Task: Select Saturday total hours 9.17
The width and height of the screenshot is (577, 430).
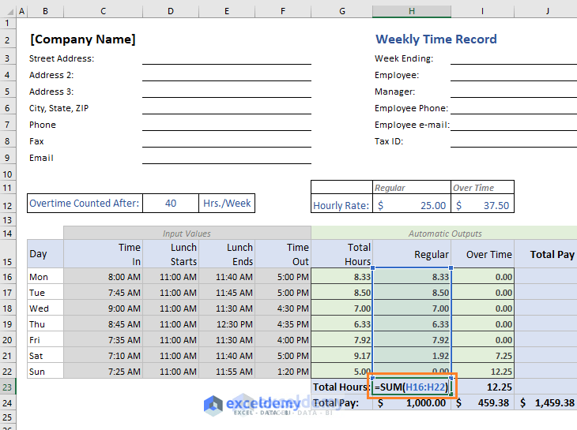Action: 342,356
